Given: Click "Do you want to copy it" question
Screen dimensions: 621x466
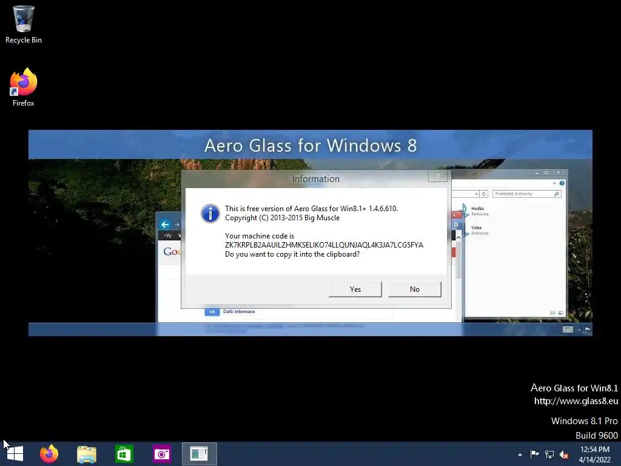Looking at the screenshot, I should 292,254.
